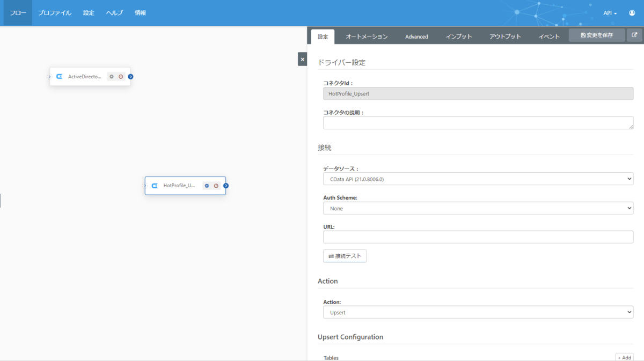Click CData logo on ActiveDirectory connector
Image resolution: width=644 pixels, height=361 pixels.
tap(60, 77)
